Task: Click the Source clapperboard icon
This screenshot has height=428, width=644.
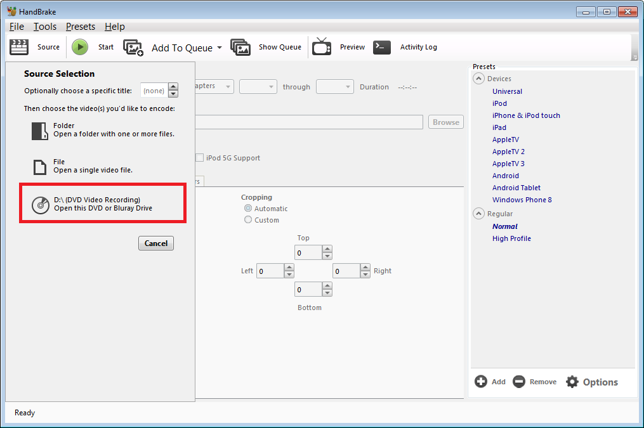Action: 19,47
